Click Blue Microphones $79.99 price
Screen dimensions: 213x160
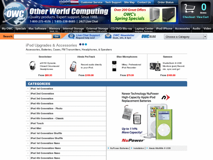(x=130, y=75)
